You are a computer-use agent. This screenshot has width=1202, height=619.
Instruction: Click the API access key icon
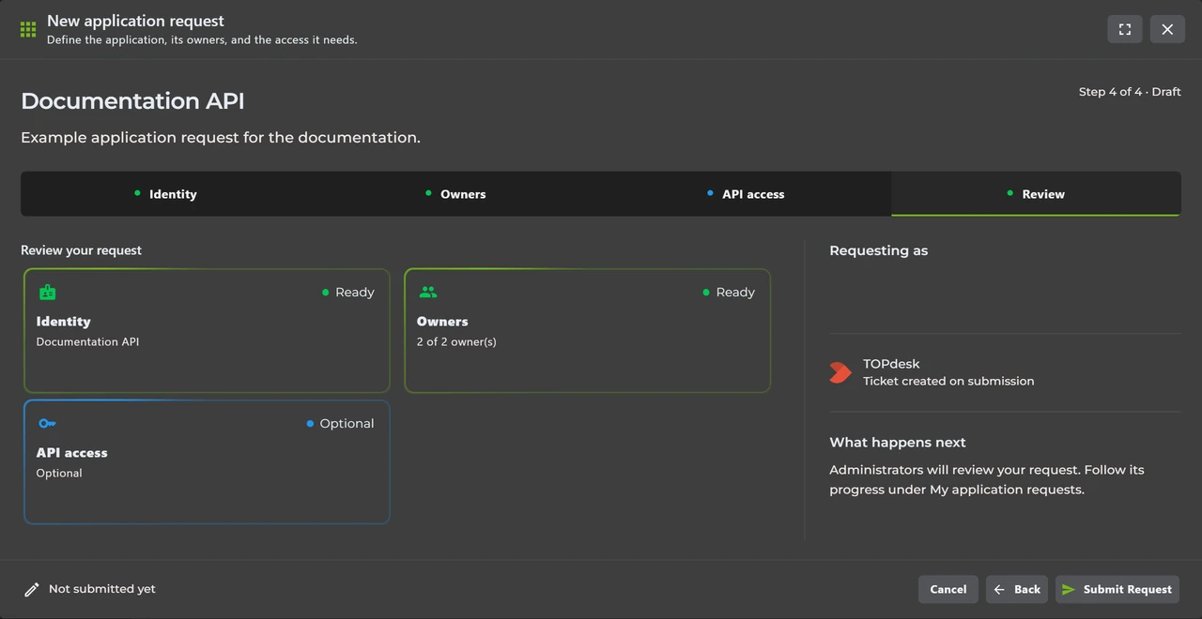47,424
